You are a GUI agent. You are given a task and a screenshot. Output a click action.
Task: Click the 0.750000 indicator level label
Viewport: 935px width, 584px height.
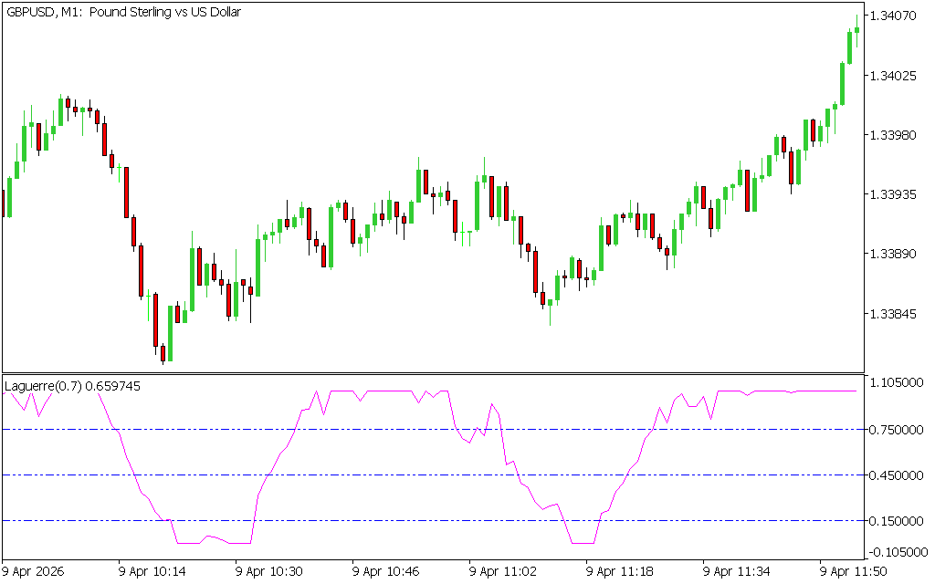pos(897,430)
